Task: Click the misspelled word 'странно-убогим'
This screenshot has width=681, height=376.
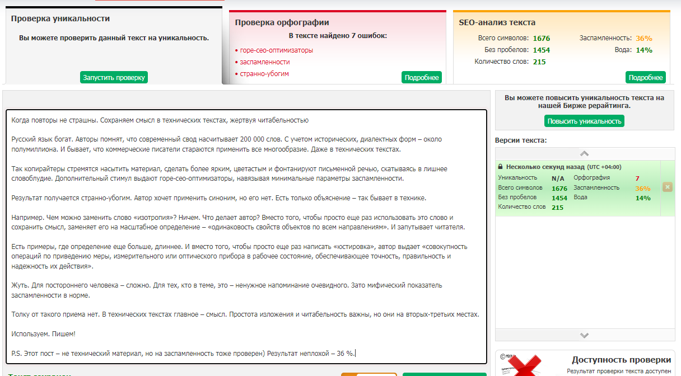Action: point(264,73)
